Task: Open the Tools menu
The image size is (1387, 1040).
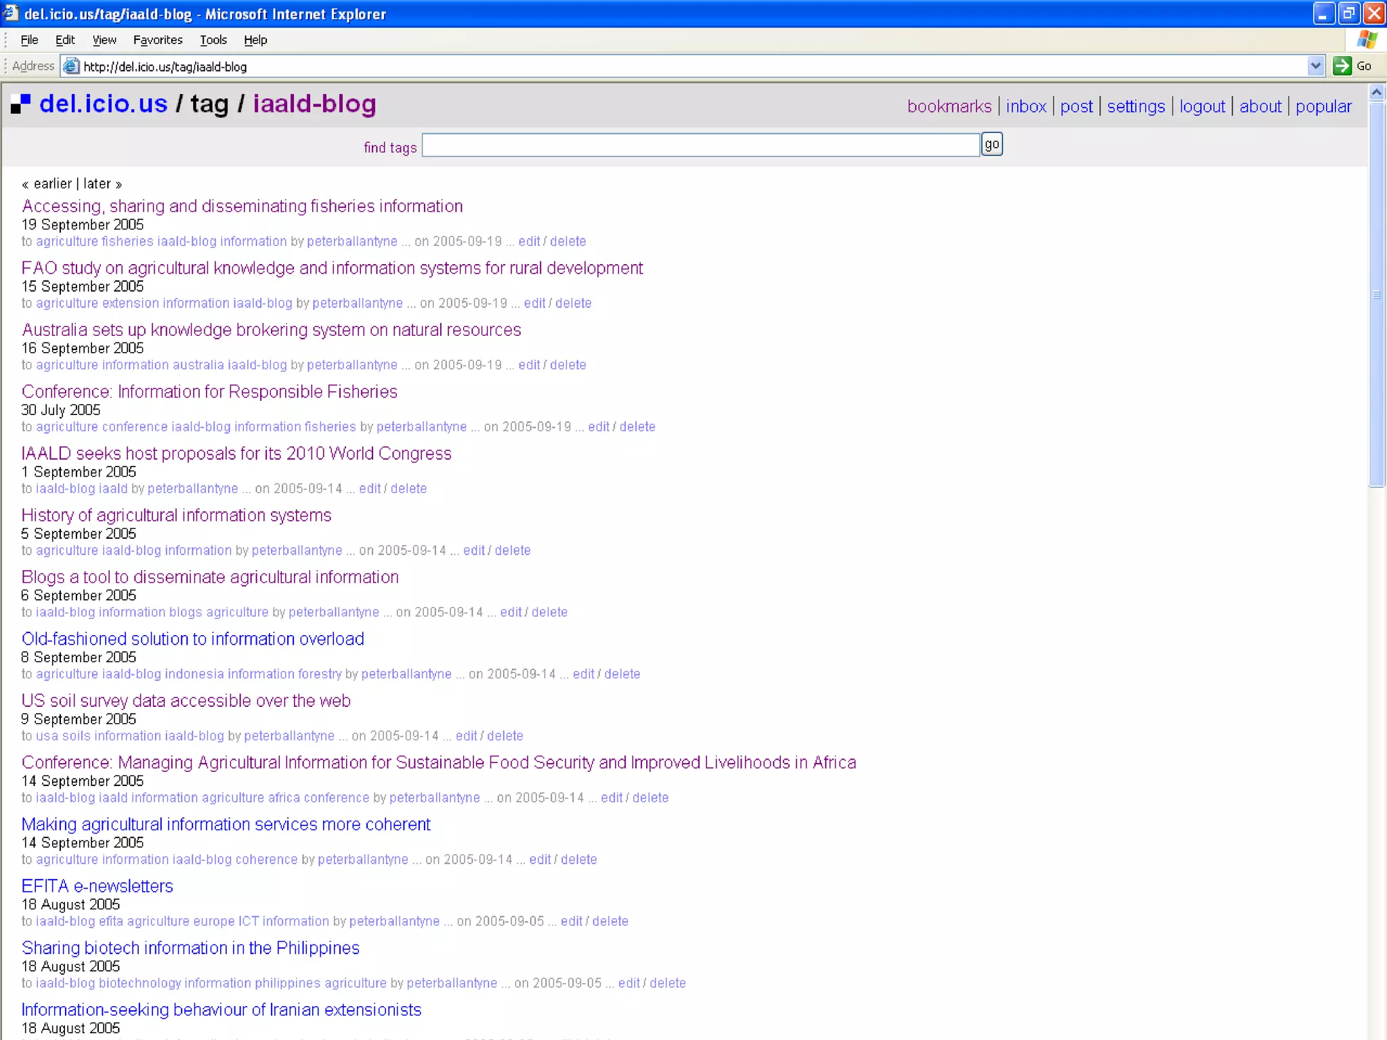Action: click(213, 40)
